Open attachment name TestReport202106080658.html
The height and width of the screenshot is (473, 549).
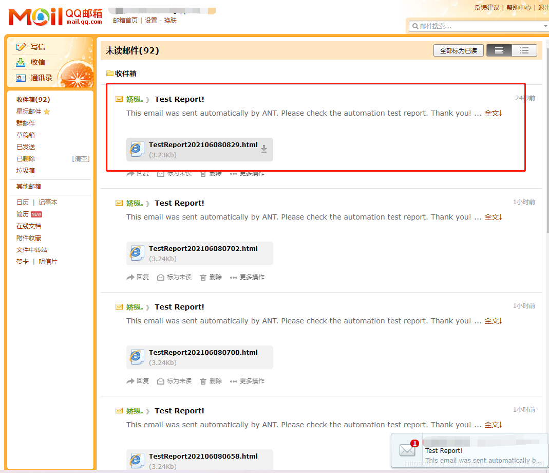pos(203,456)
